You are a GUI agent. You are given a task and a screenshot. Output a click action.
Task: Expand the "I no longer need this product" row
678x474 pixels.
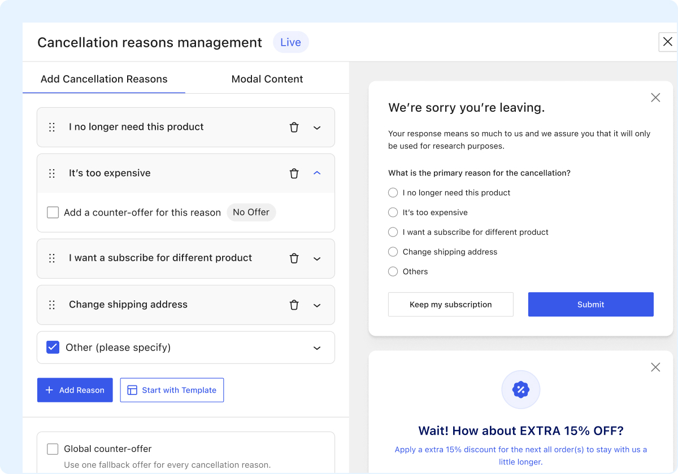pyautogui.click(x=317, y=128)
